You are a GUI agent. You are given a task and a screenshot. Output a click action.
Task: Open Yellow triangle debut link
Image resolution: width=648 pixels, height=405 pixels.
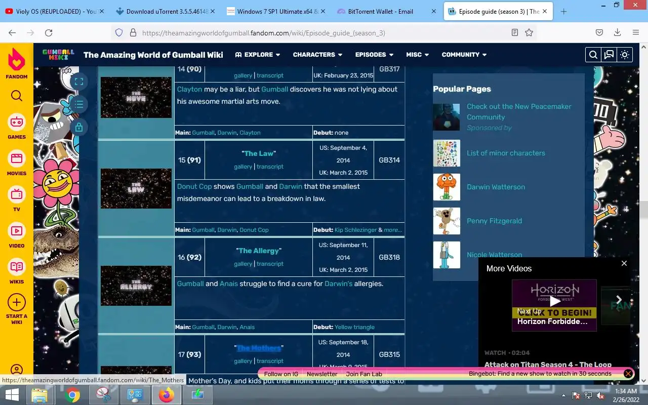354,327
